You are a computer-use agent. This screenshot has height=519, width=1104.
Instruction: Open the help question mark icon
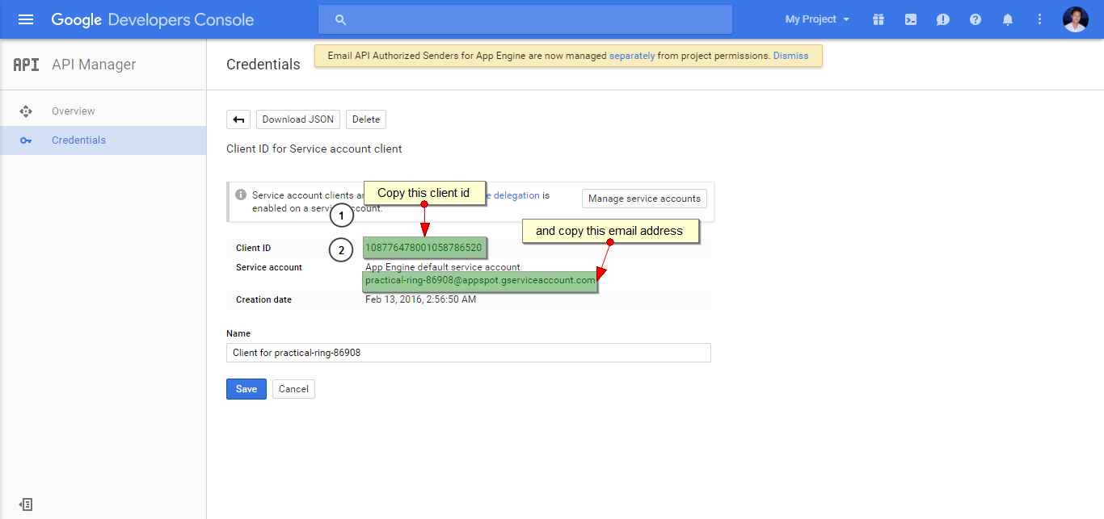(x=975, y=19)
